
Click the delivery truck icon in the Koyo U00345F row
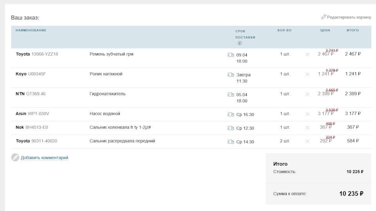point(231,75)
